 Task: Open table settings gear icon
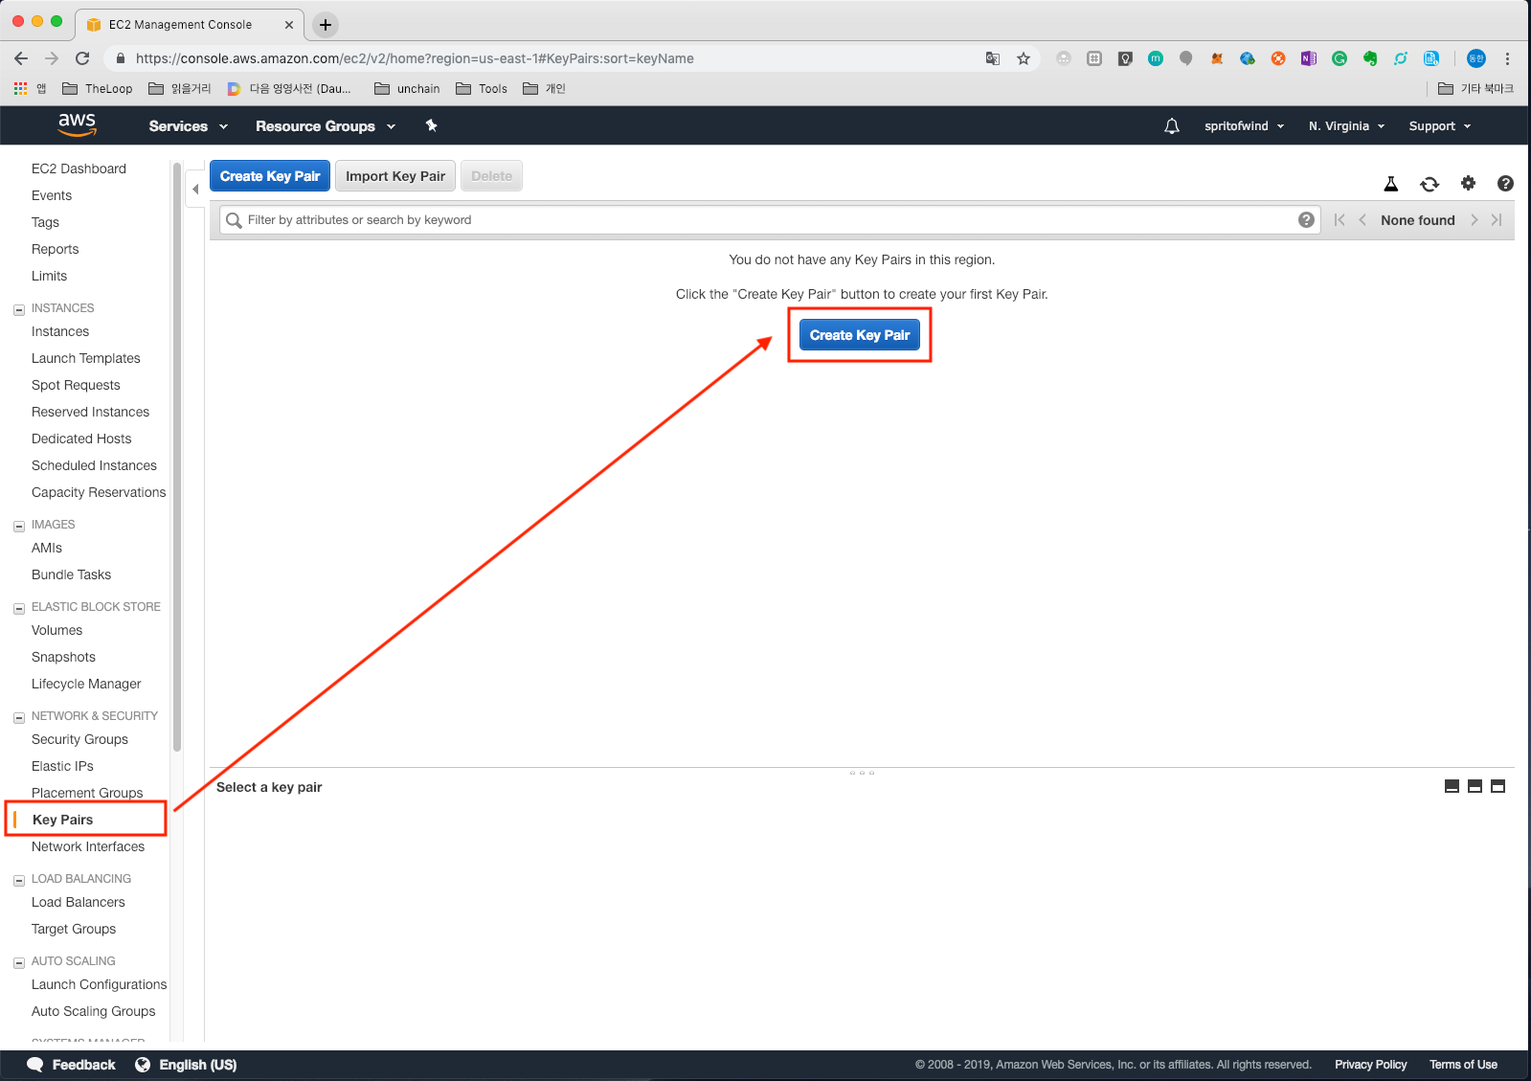[x=1468, y=183]
